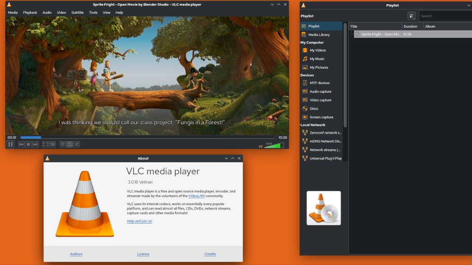This screenshot has height=265, width=472.
Task: Toggle fullscreen video mode
Action: click(45, 145)
